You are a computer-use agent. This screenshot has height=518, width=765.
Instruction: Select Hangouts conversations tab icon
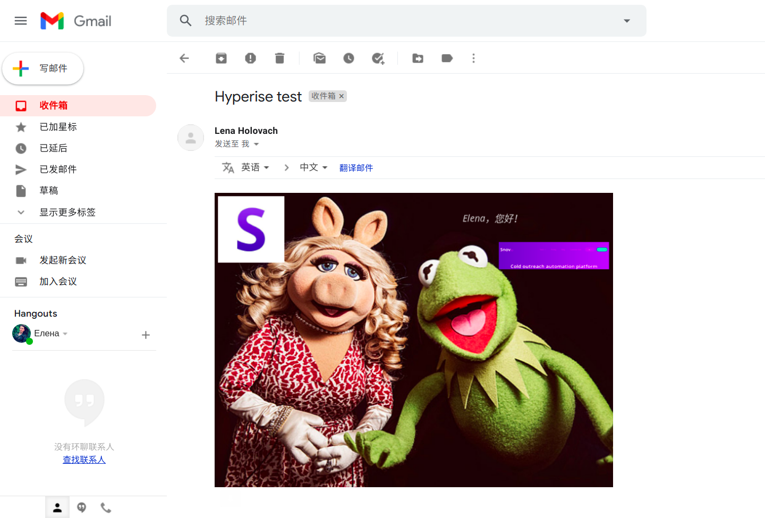[x=82, y=507]
